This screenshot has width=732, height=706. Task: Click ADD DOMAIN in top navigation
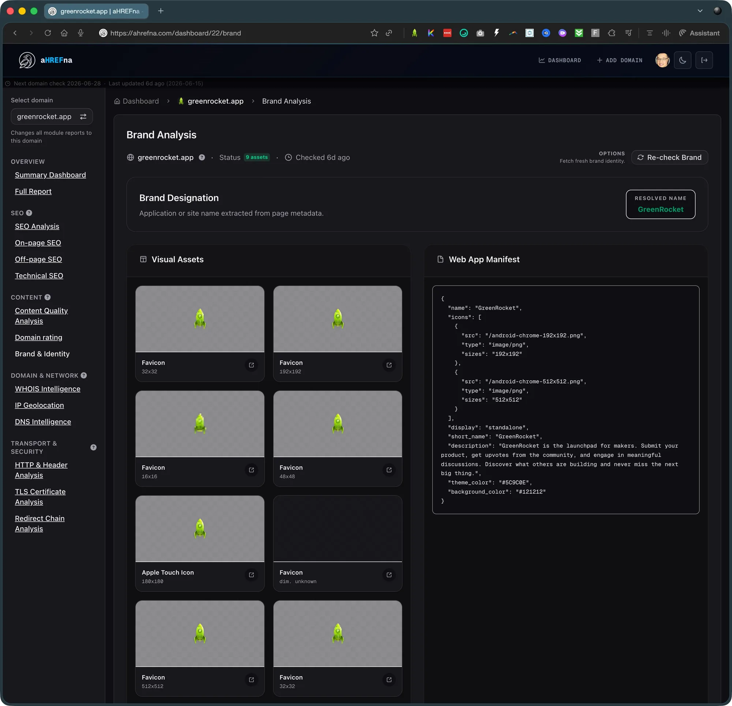(x=620, y=60)
